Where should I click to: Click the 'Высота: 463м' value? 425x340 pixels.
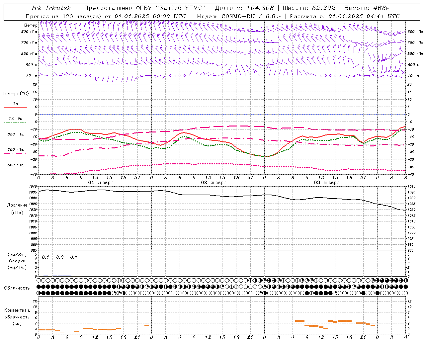(x=367, y=8)
